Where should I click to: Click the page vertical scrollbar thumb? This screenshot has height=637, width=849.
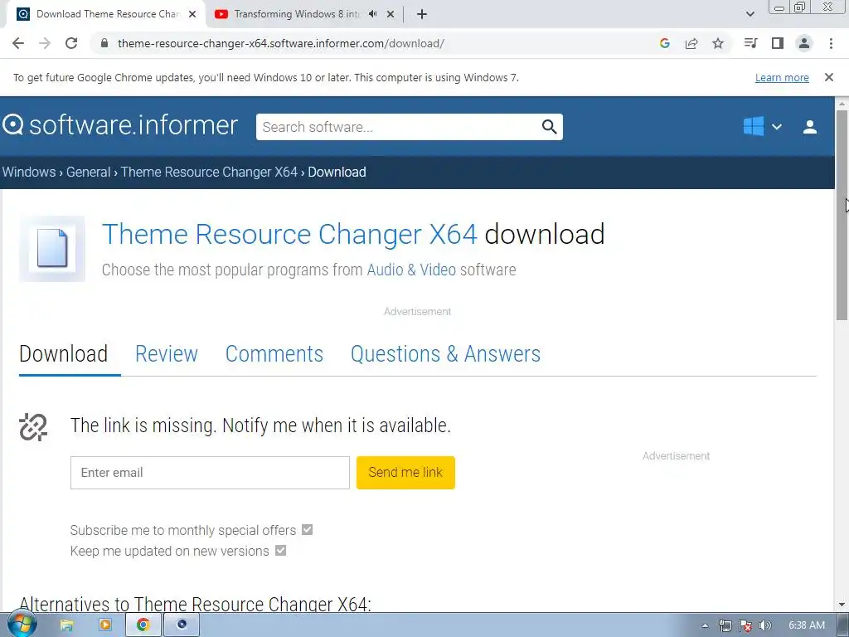click(842, 215)
